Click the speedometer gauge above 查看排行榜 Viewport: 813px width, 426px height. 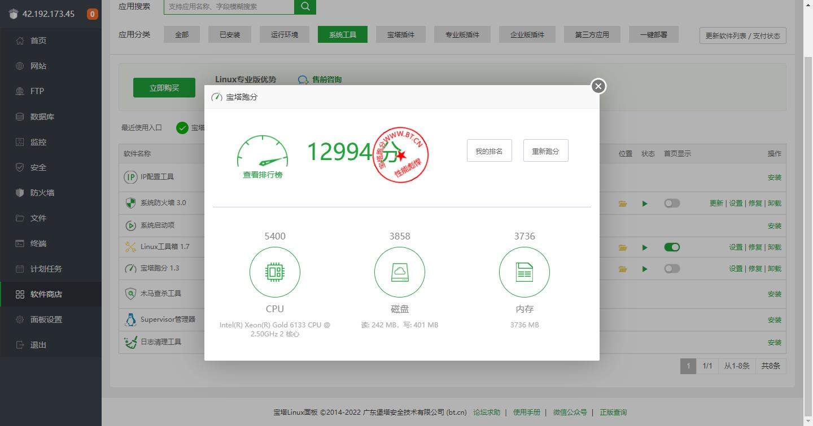coord(263,151)
